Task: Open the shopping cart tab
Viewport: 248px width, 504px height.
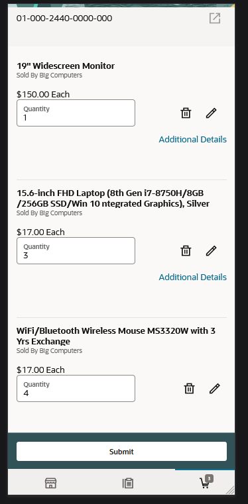Action: pyautogui.click(x=206, y=482)
